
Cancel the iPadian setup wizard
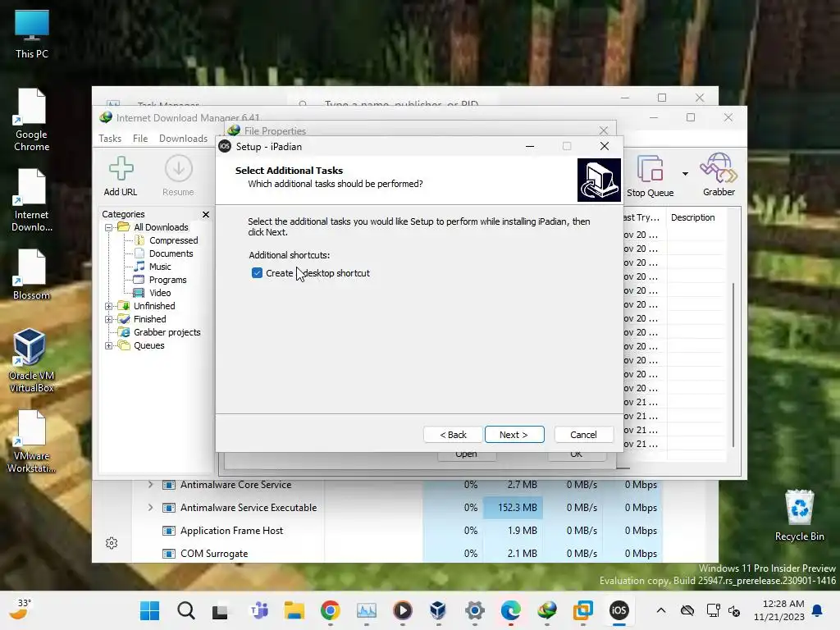tap(583, 435)
